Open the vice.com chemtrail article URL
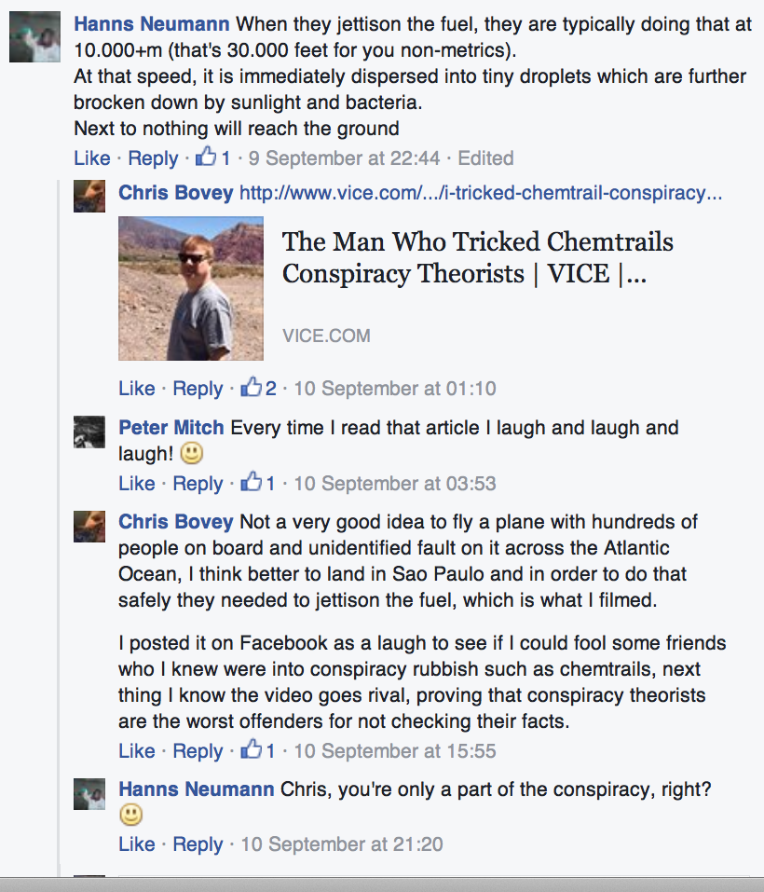This screenshot has height=892, width=764. 481,193
